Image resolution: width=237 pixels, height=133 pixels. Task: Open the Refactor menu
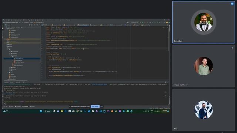pos(25,20)
